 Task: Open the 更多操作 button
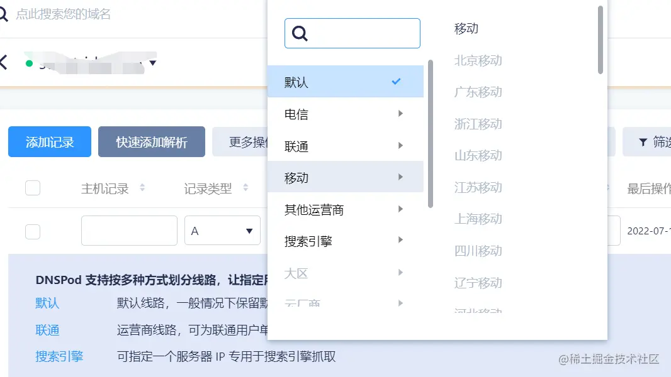point(240,142)
